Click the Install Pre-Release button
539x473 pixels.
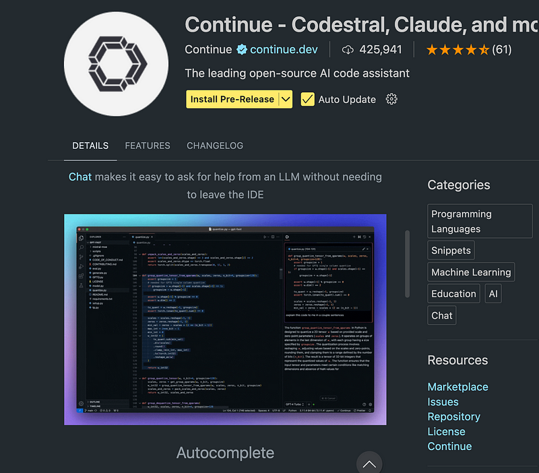232,99
